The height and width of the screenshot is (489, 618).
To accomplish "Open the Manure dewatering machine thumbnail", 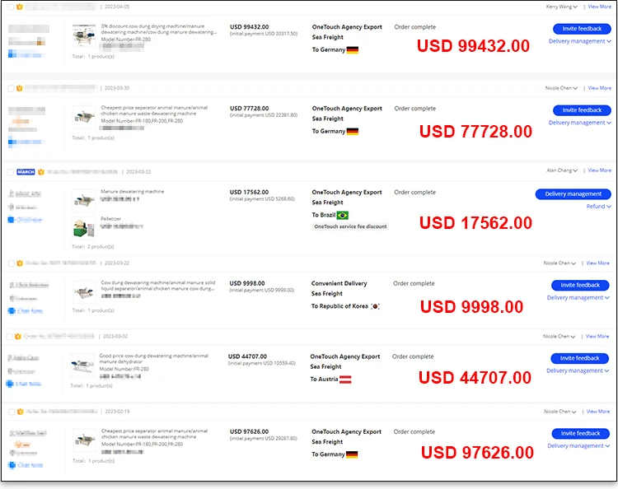I will pyautogui.click(x=83, y=198).
